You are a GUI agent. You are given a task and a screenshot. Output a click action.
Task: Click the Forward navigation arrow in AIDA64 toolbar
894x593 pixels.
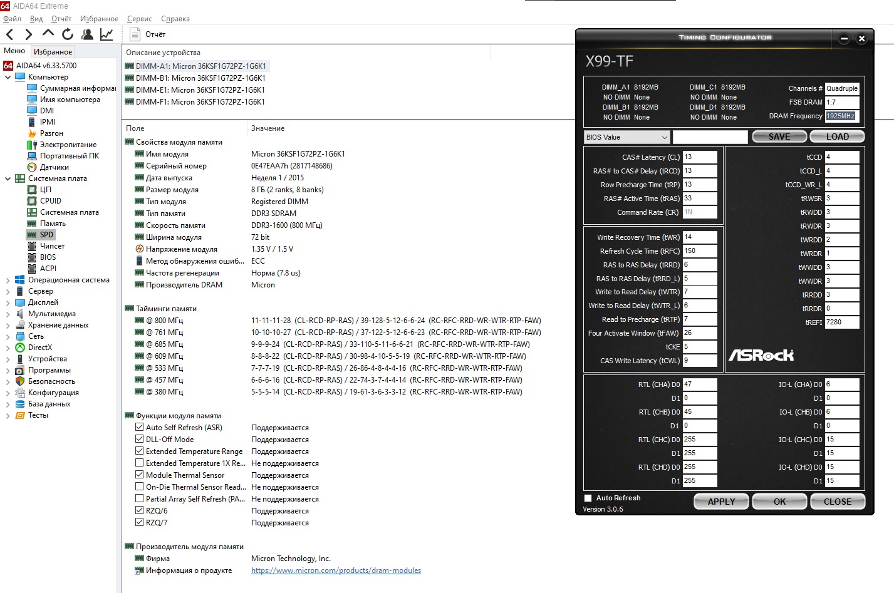pyautogui.click(x=28, y=34)
